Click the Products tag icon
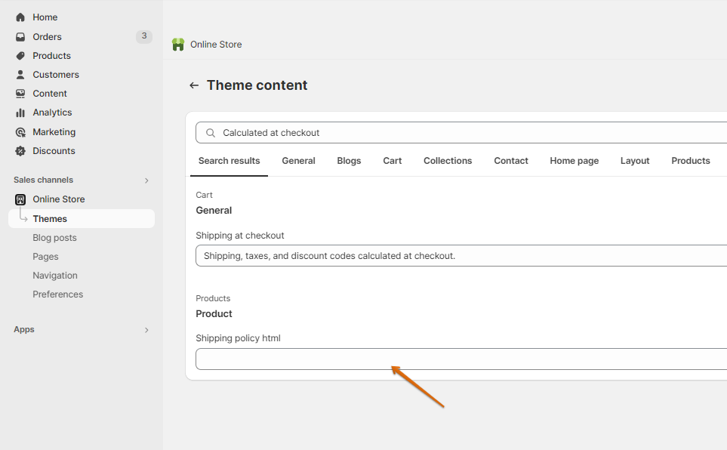727x450 pixels. 20,56
